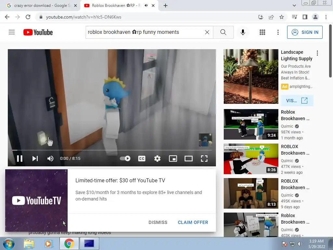The image size is (333, 250).
Task: Bookmark this page with star
Action: coord(282,17)
